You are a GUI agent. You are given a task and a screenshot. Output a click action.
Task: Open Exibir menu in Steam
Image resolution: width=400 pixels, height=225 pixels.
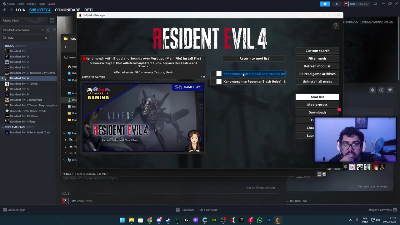coord(21,4)
